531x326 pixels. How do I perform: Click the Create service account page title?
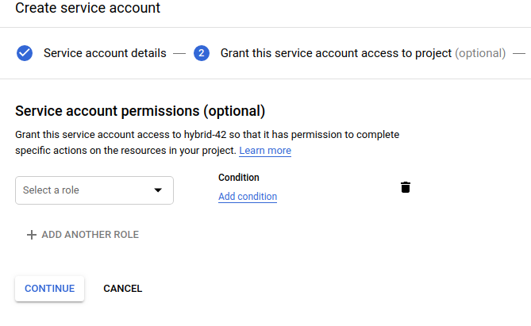(87, 9)
